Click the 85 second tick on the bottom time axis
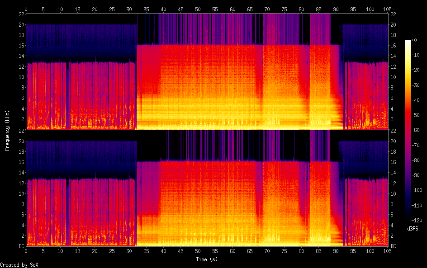This screenshot has width=427, height=268. click(x=319, y=250)
